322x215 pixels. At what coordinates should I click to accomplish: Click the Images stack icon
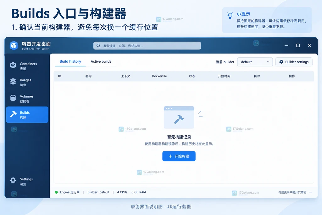click(x=13, y=82)
